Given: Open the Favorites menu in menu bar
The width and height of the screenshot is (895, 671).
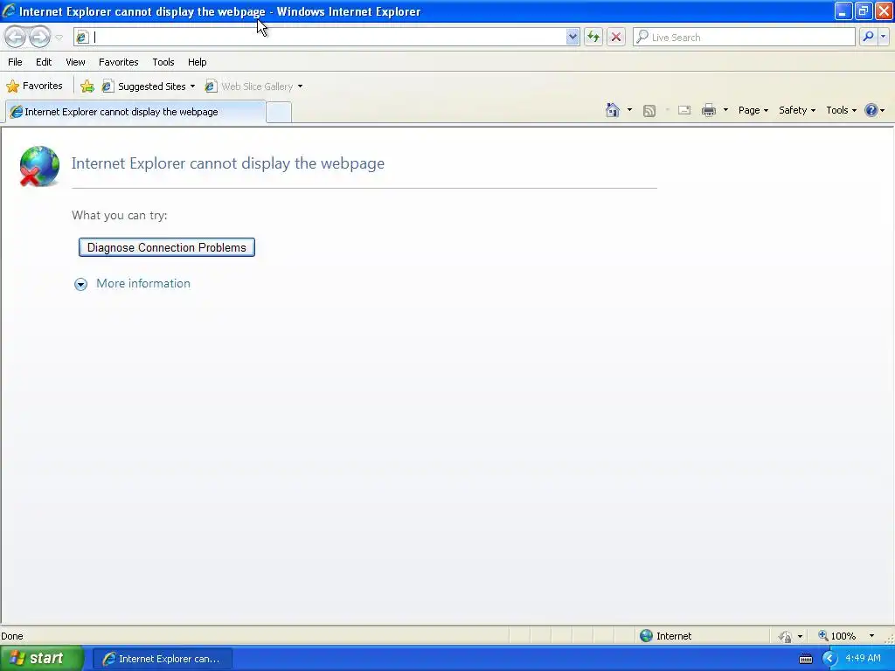Looking at the screenshot, I should (119, 62).
